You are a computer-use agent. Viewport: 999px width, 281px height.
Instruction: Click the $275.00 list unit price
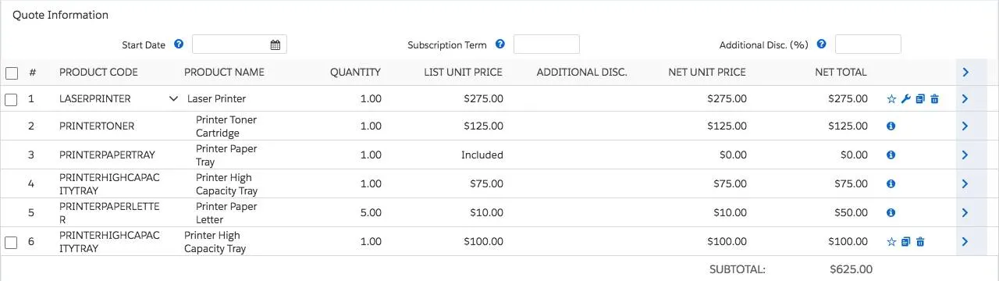(x=483, y=99)
